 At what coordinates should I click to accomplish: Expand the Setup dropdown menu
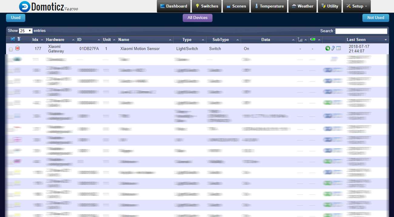[357, 6]
